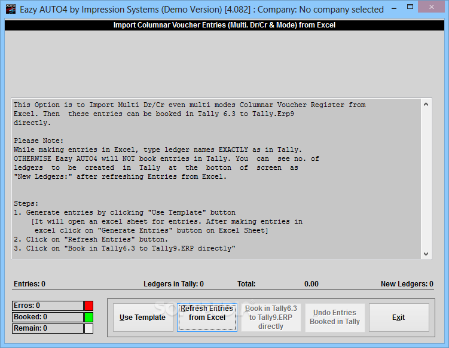Click the 'Booked: 0' field

pyautogui.click(x=48, y=317)
